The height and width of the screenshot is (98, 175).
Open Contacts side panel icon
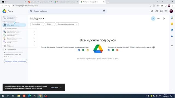click(172, 36)
